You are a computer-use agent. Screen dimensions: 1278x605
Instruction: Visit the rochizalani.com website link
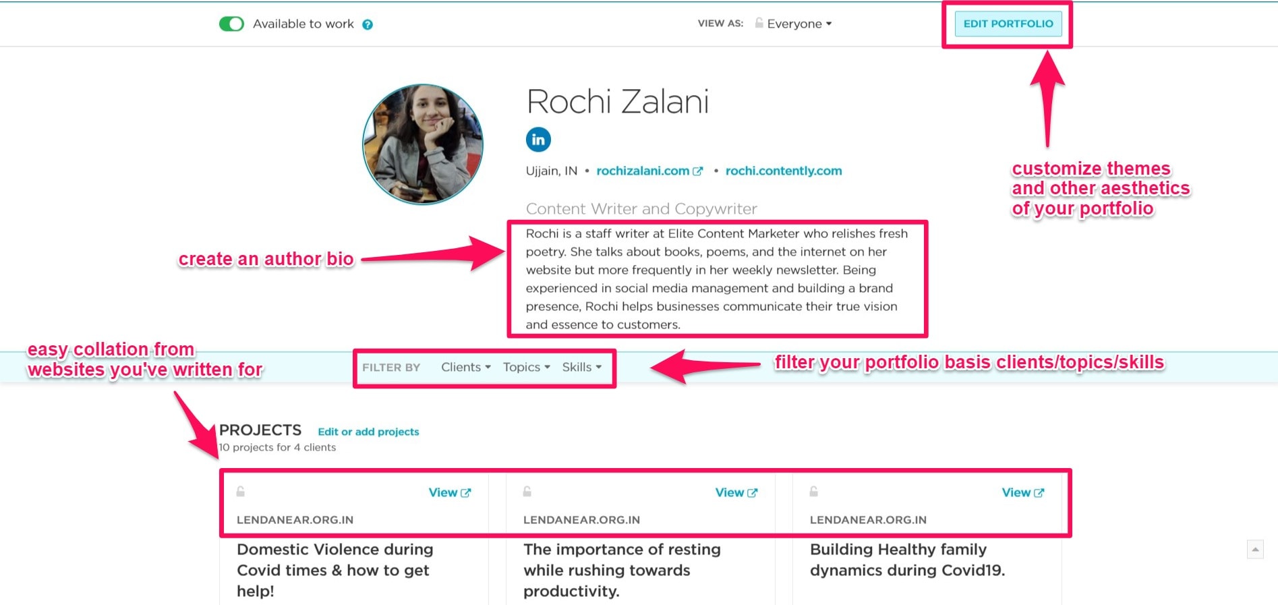[641, 171]
